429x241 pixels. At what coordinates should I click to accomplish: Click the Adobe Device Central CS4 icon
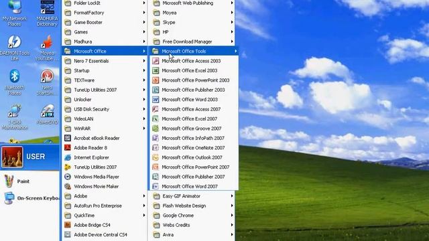[x=68, y=235]
